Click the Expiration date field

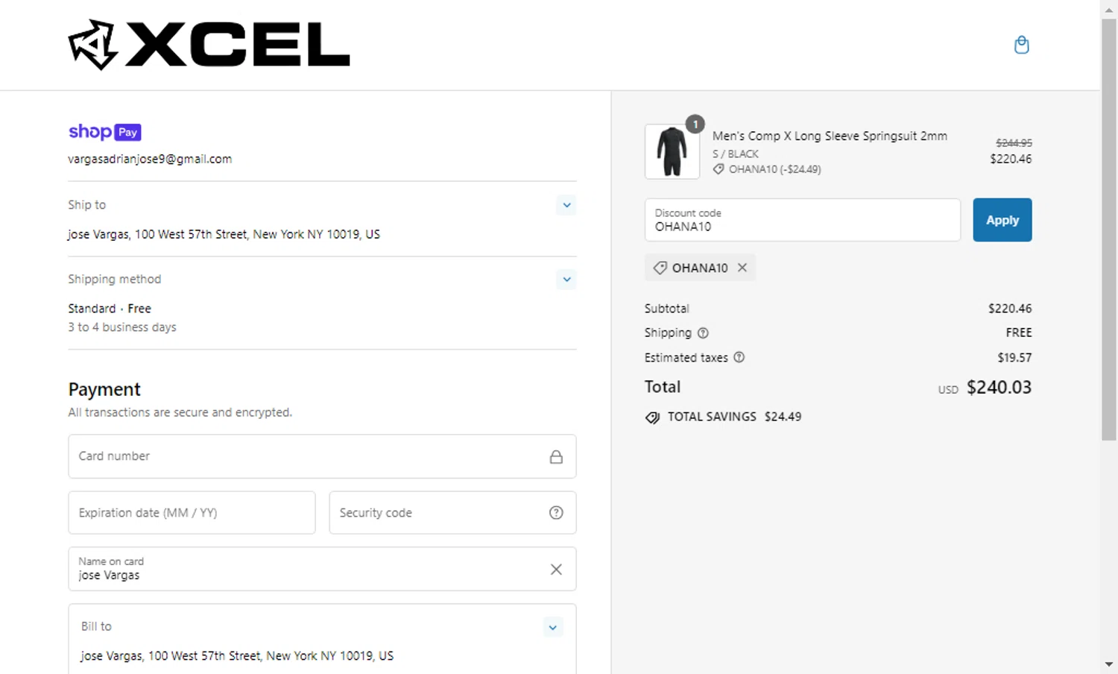coord(192,513)
